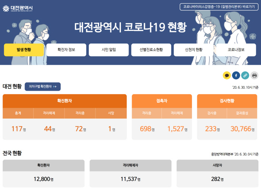Switch to the 코로나정보 tab

[236, 50]
